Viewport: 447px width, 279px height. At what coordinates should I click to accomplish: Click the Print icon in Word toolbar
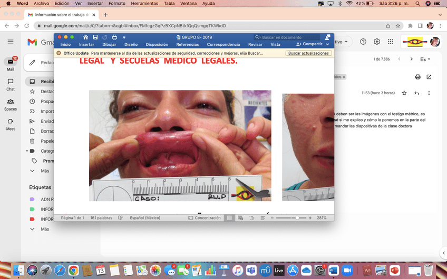pos(114,37)
